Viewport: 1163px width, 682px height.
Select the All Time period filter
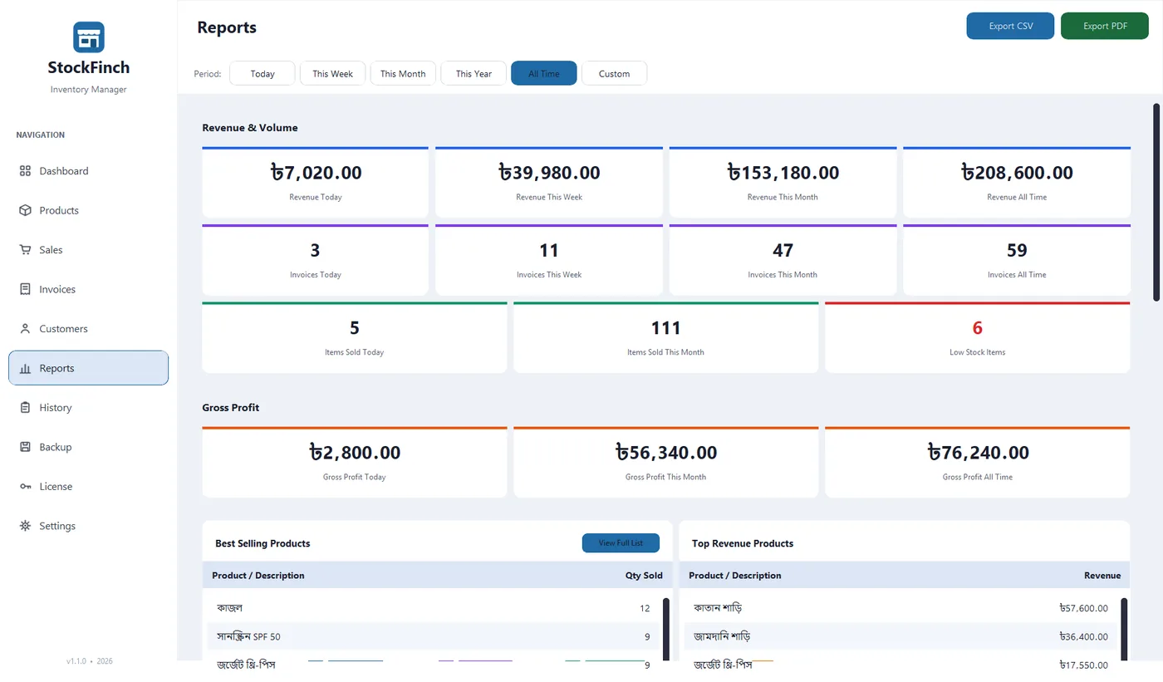pyautogui.click(x=544, y=73)
